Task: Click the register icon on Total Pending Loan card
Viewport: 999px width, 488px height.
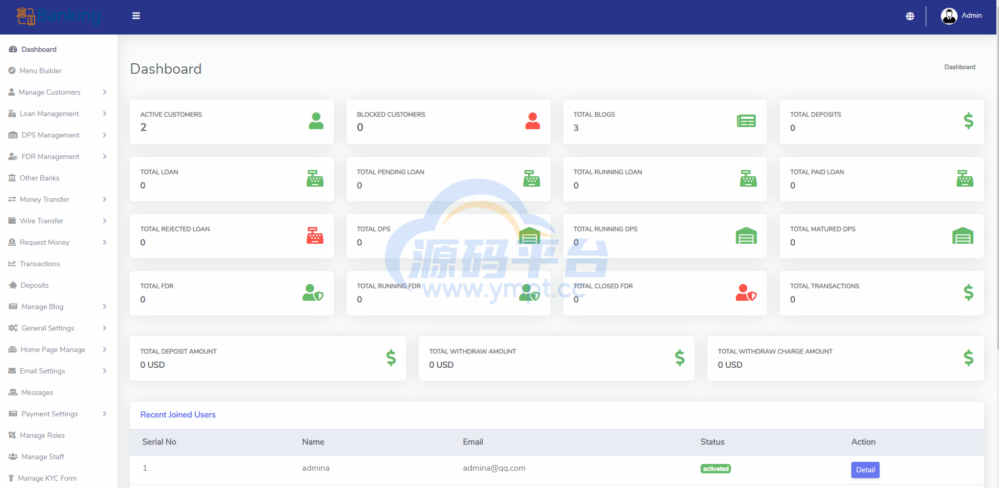Action: pos(532,178)
